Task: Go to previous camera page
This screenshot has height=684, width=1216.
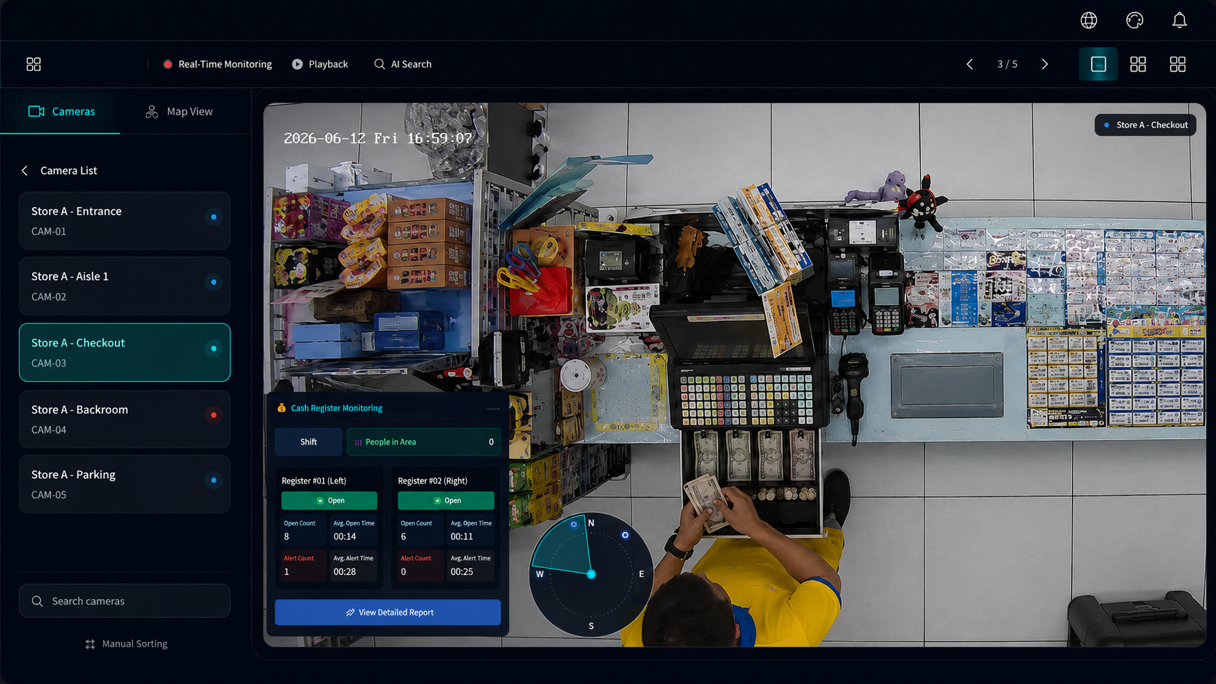Action: click(x=969, y=64)
